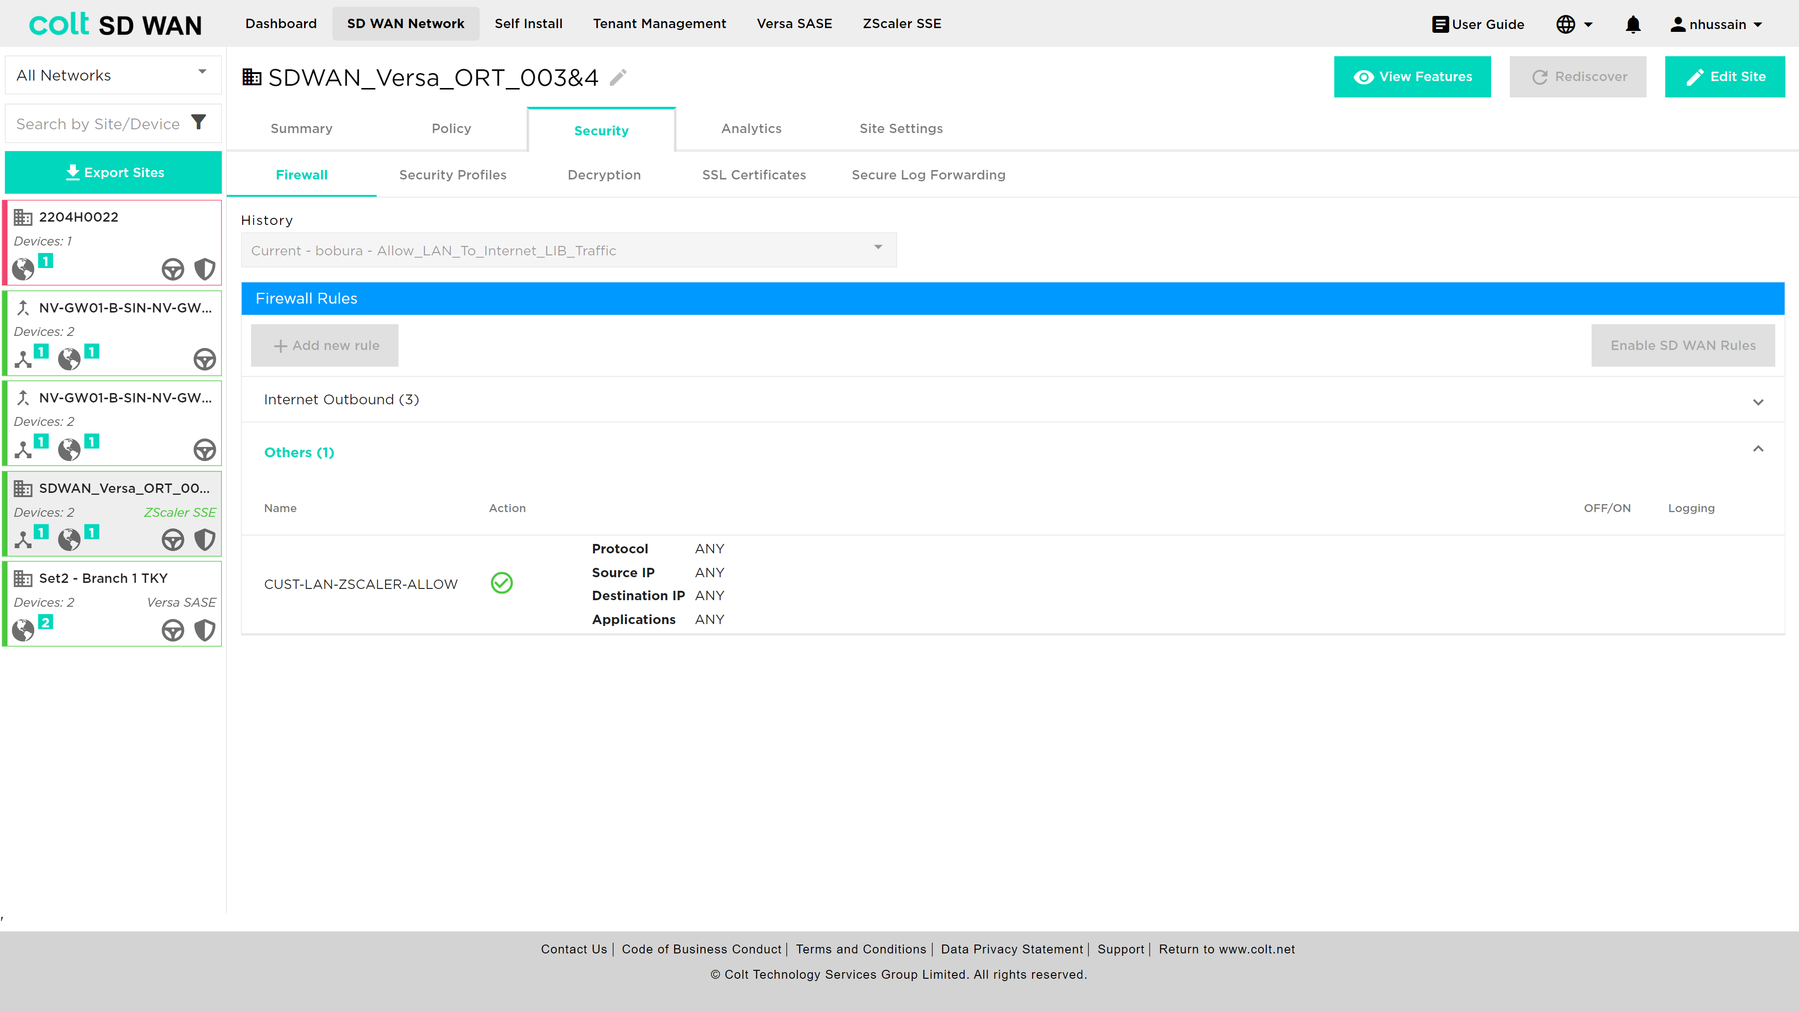The width and height of the screenshot is (1799, 1012).
Task: Click the Rediscover button
Action: [1577, 77]
